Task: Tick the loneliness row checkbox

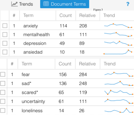Action: 3,110
